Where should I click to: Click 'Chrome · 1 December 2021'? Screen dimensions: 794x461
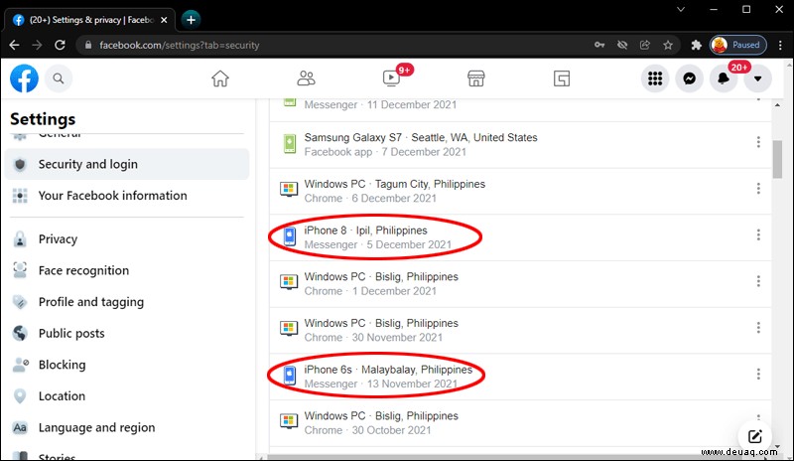point(370,292)
